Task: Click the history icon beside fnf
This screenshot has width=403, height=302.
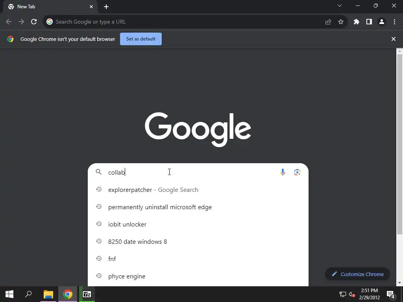Action: pos(99,259)
